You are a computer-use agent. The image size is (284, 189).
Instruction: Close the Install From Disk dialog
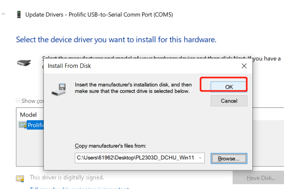pyautogui.click(x=244, y=66)
